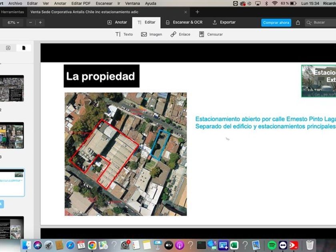Viewport: 336px width, 252px height.
Task: Launch Google Chrome from the dock
Action: click(92, 245)
